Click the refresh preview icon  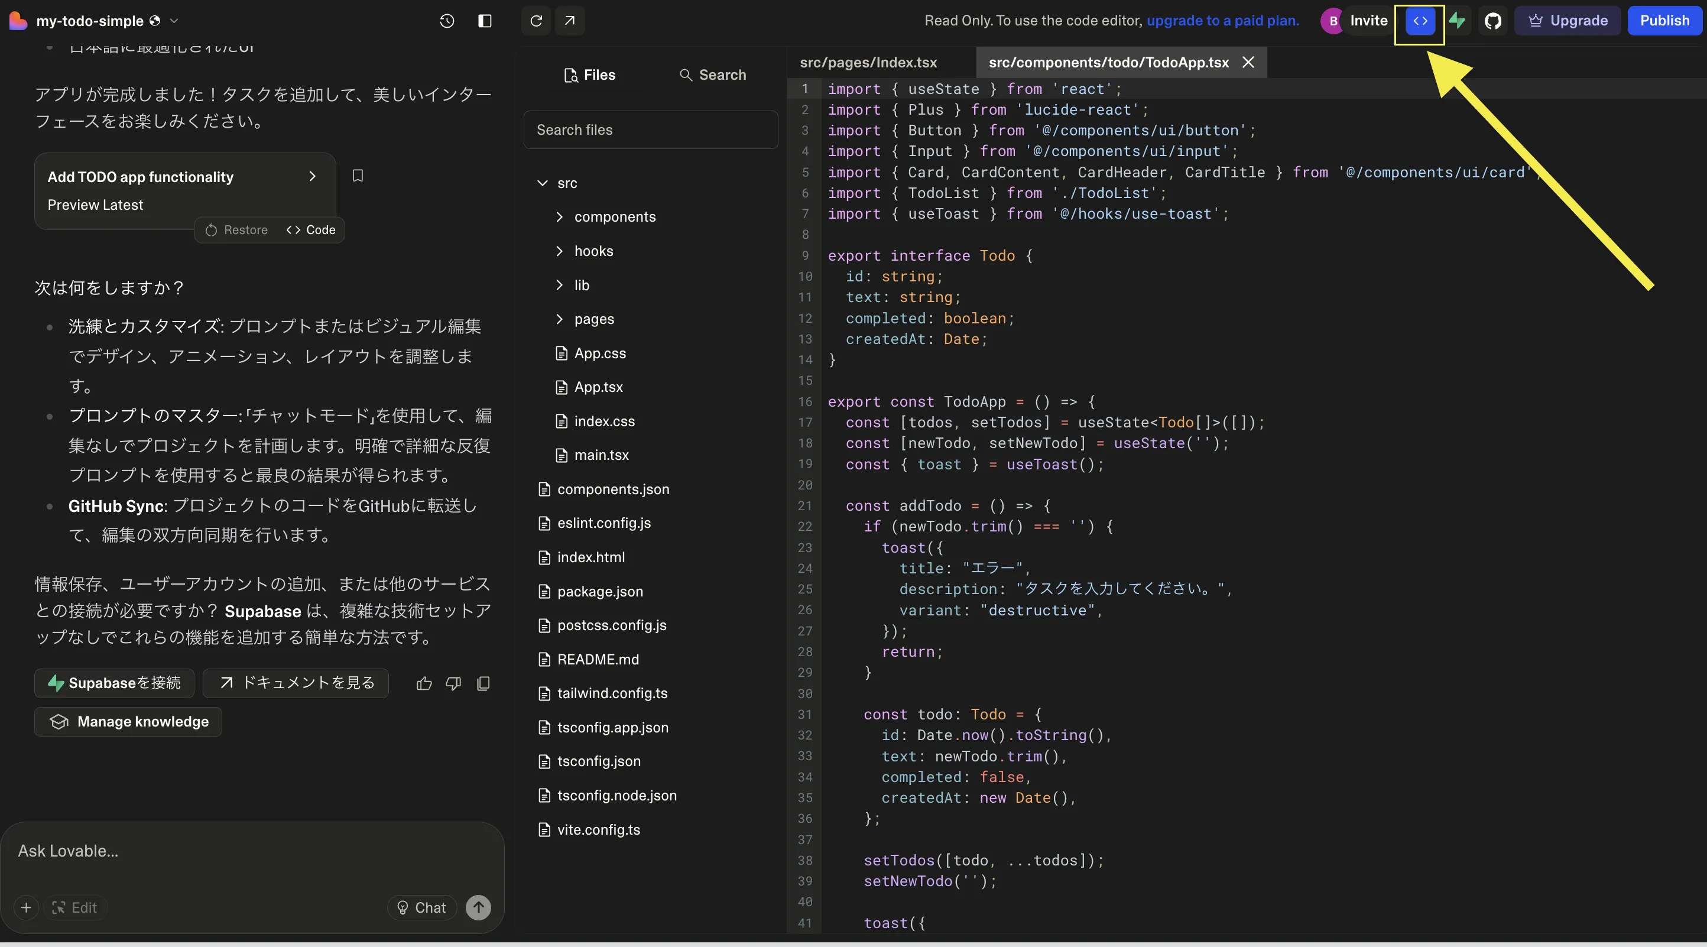tap(536, 21)
